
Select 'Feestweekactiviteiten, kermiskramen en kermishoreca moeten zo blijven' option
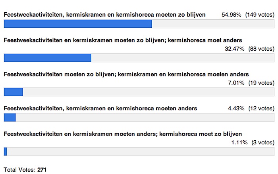(x=104, y=15)
